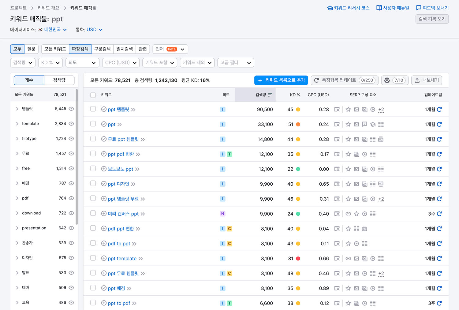The width and height of the screenshot is (459, 310).
Task: Click Transactional badge for 'ppt pdf 변환'
Action: point(229,154)
